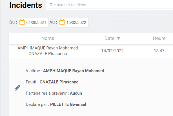Focus the "Rechercher un élève" search field
Screen dimensions: 173x116
(x=110, y=5)
